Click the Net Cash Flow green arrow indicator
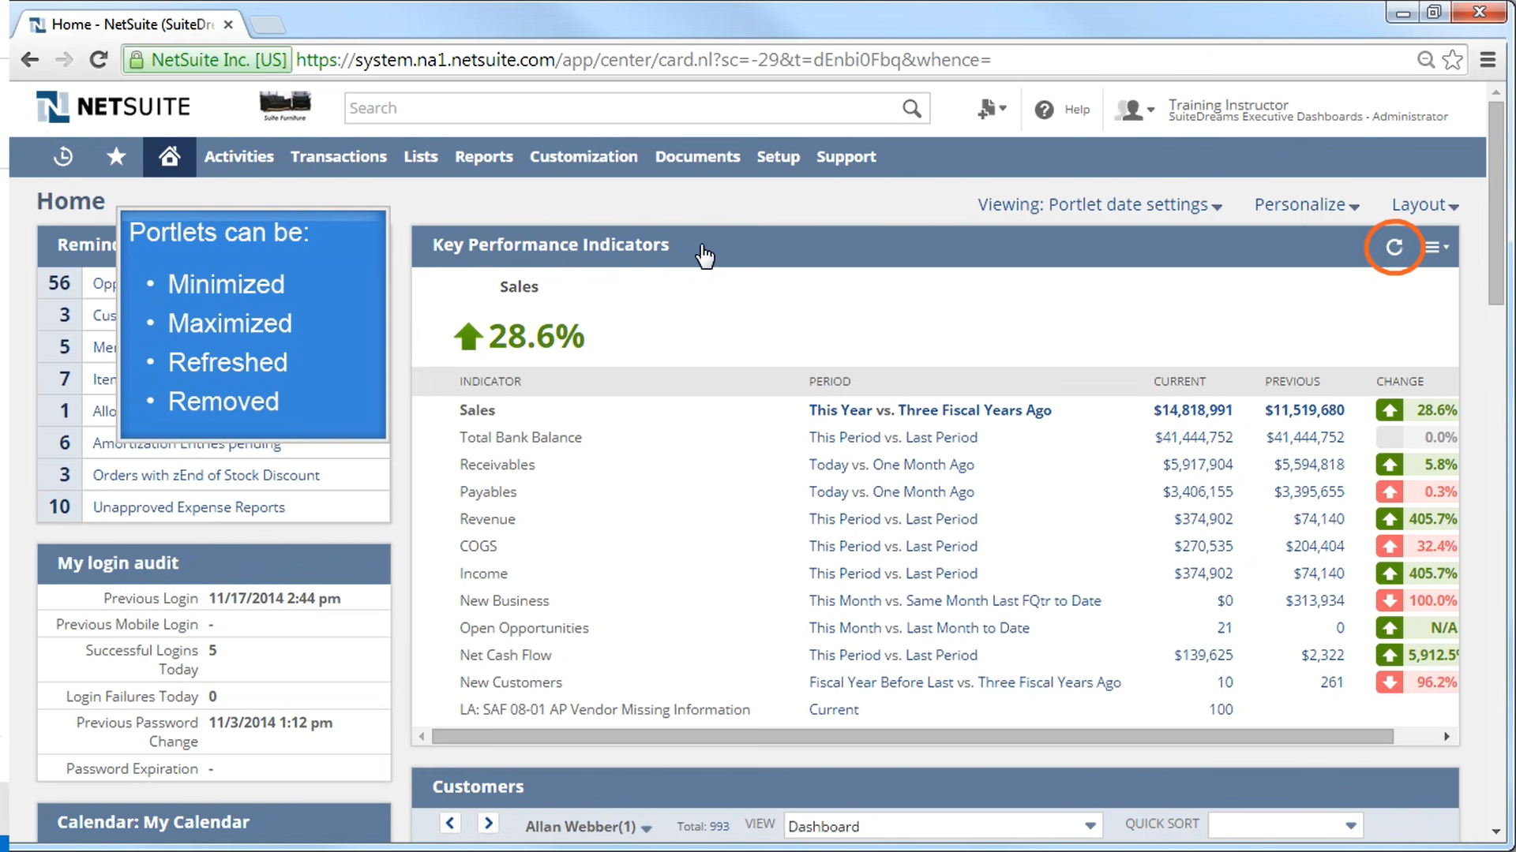 point(1390,655)
